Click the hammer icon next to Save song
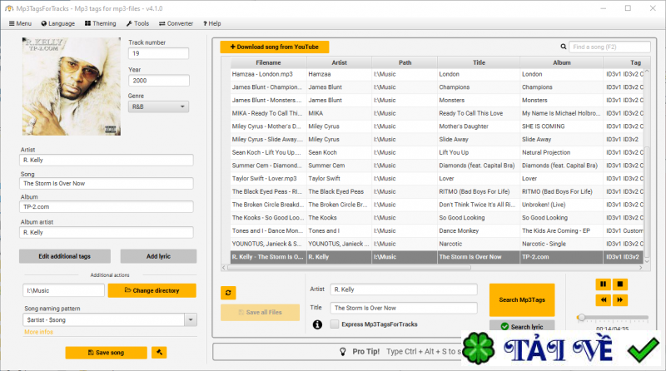 159,353
